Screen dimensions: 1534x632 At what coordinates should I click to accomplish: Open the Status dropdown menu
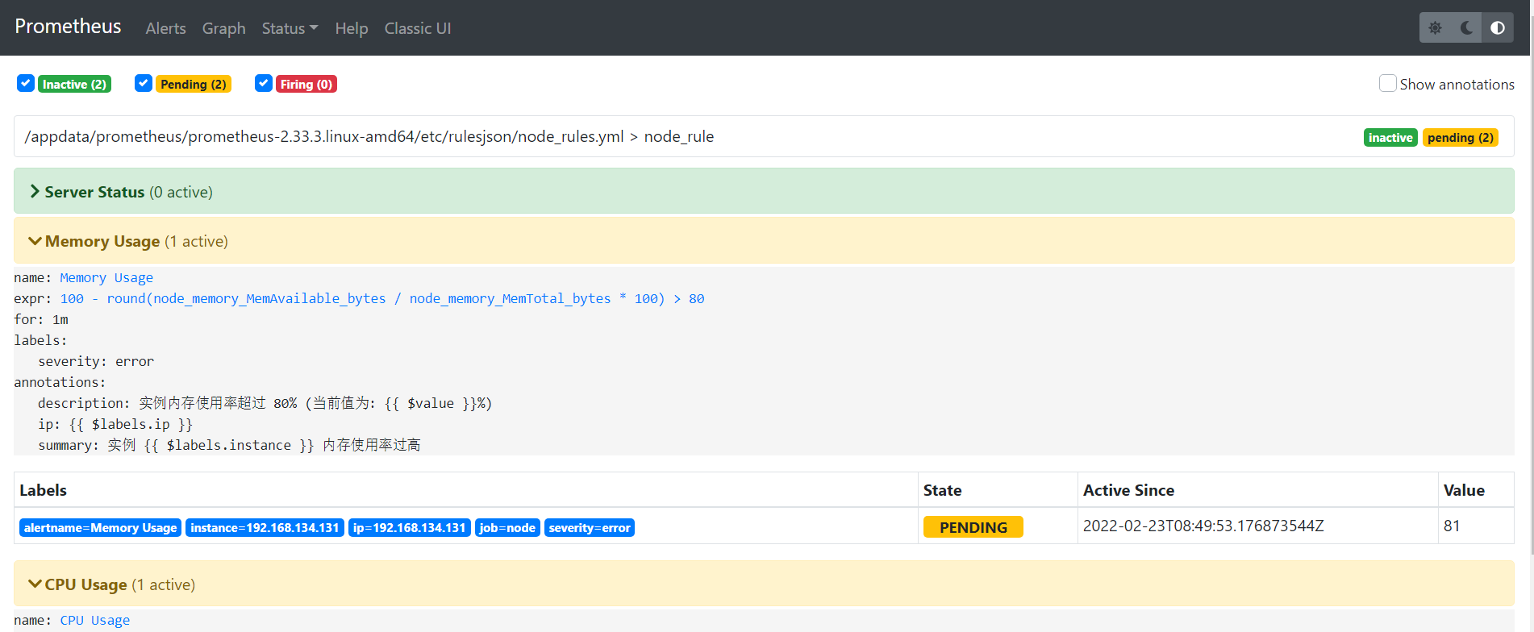pyautogui.click(x=290, y=28)
